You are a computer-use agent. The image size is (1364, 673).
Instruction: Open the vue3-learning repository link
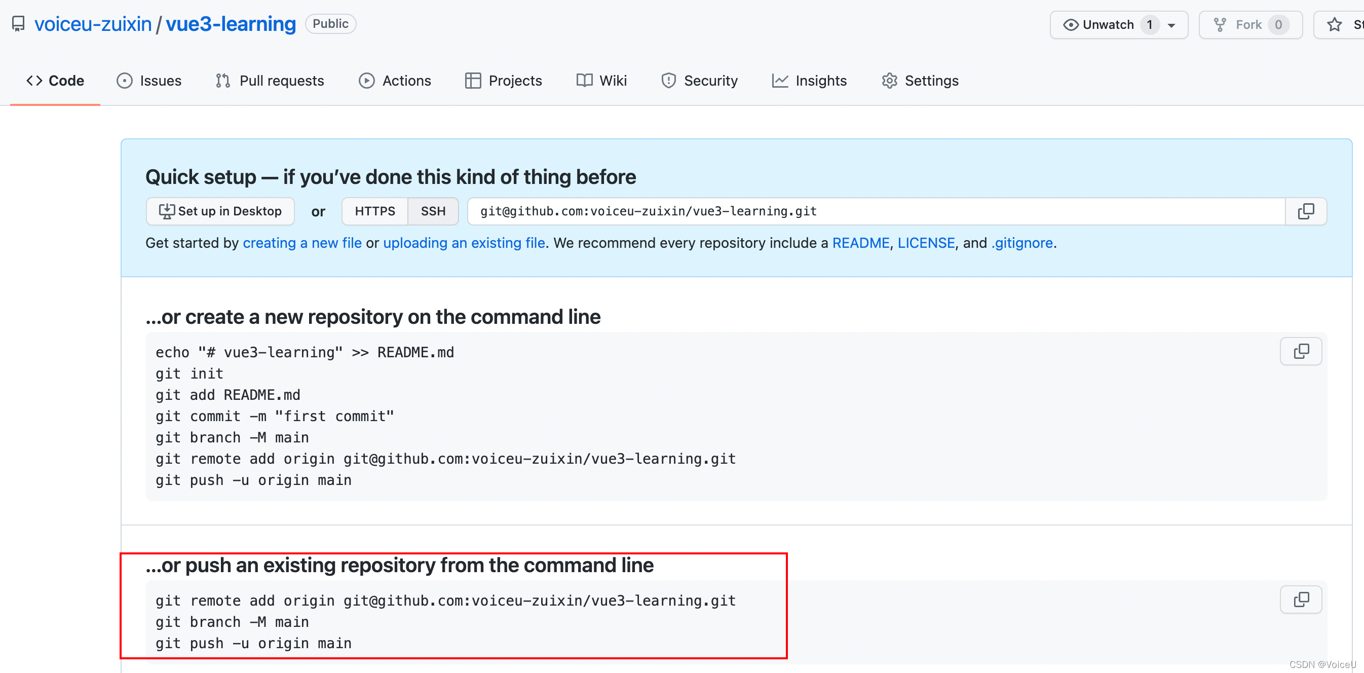pos(231,24)
